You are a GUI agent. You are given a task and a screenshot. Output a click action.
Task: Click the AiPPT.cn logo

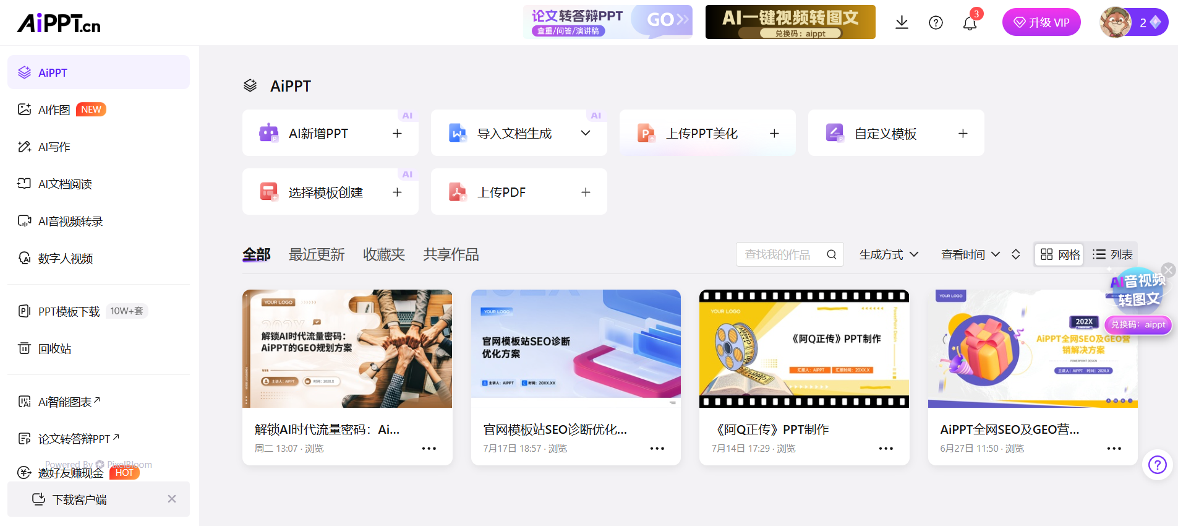pos(59,23)
